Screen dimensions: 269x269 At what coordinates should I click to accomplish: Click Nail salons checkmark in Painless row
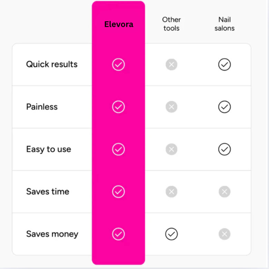[x=225, y=107]
